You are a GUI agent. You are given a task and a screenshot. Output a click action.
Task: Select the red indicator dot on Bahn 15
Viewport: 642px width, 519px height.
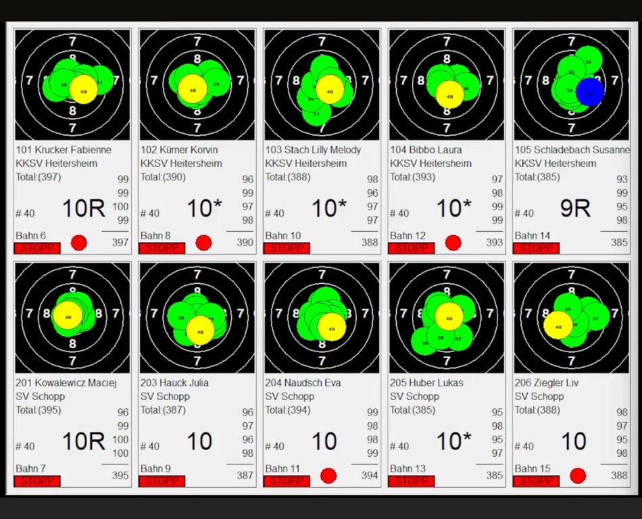coord(578,476)
